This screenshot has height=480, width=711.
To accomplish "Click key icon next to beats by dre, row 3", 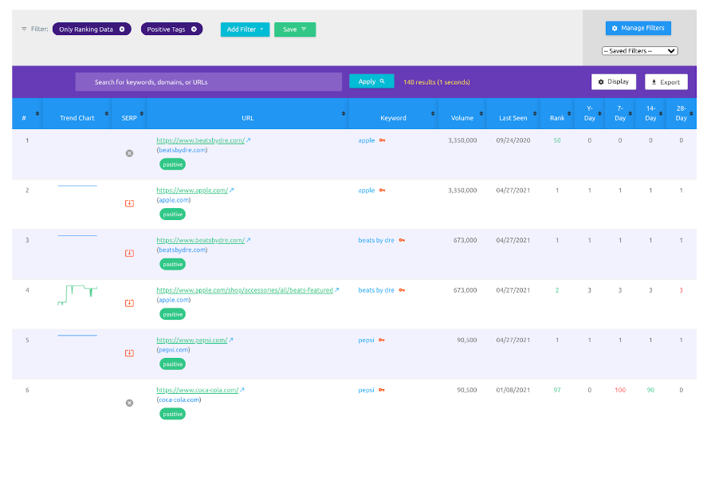I will [402, 240].
